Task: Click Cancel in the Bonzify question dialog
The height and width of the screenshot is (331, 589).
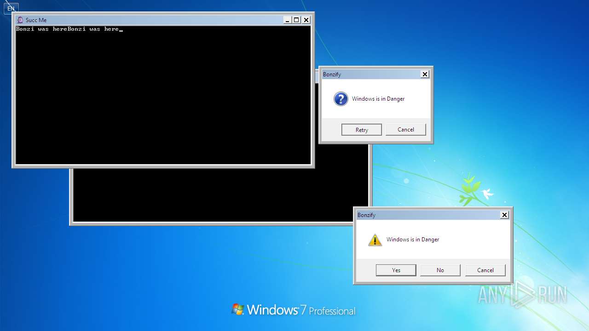Action: (x=406, y=130)
